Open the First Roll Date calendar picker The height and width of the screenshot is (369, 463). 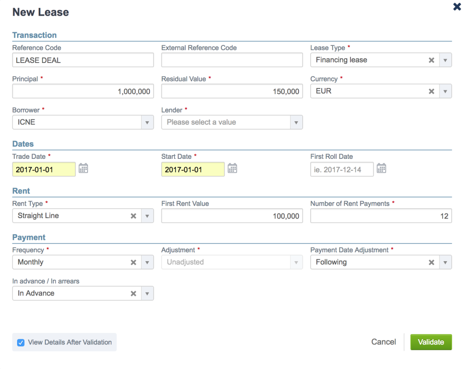382,168
